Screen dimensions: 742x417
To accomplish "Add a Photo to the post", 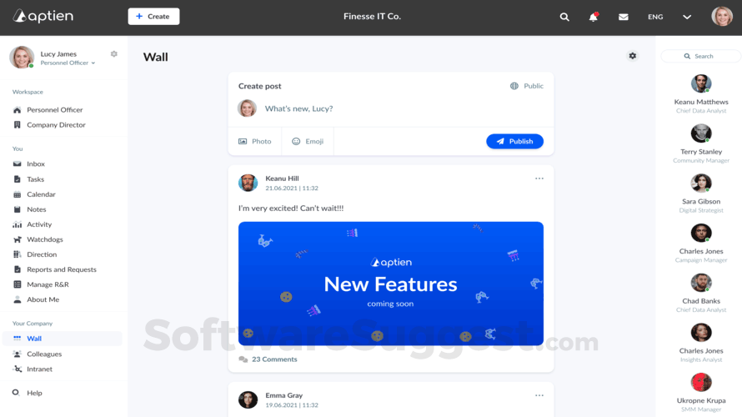I will point(255,141).
